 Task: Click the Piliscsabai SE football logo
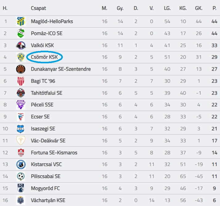pyautogui.click(x=21, y=176)
